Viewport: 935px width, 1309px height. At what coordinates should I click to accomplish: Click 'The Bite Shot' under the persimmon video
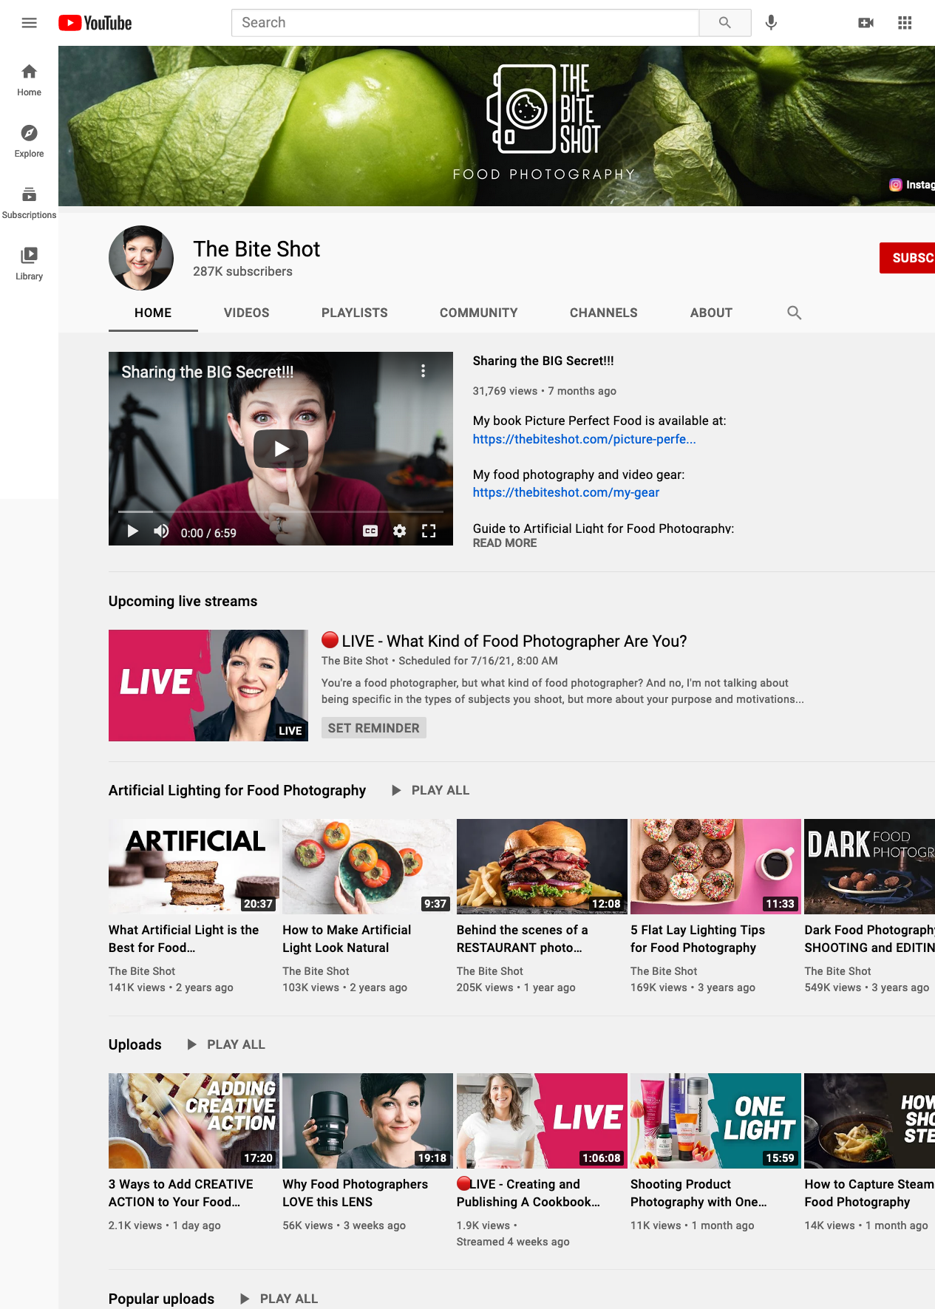(316, 971)
